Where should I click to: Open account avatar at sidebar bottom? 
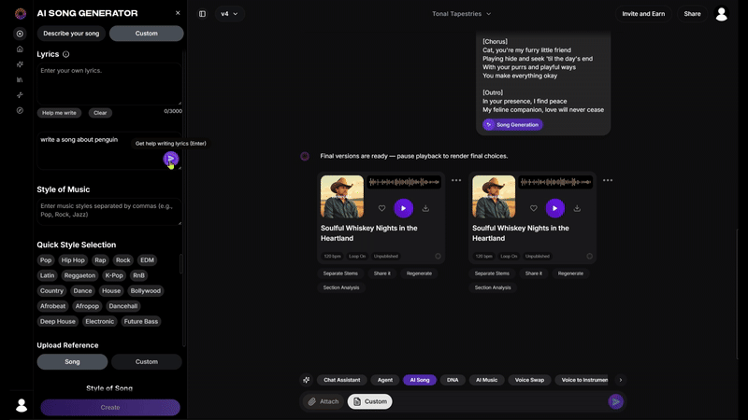pos(21,405)
